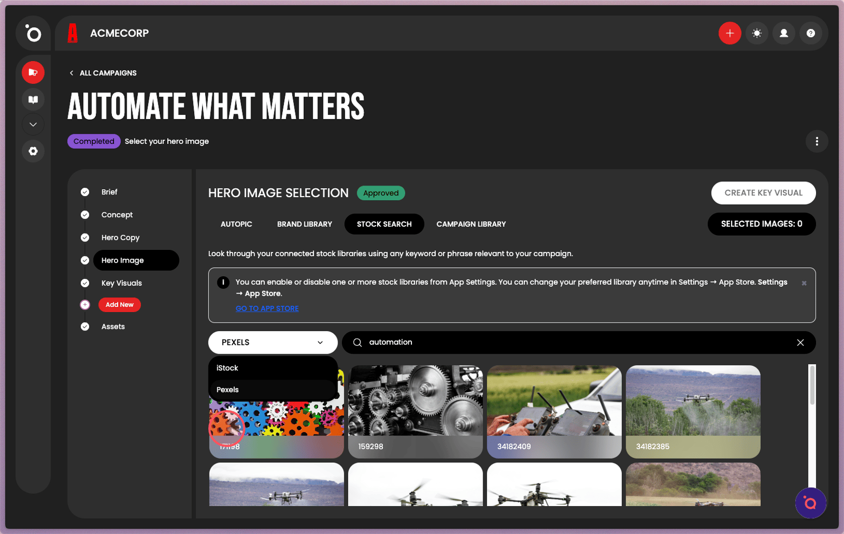Open the settings gear icon in sidebar
The image size is (844, 534).
pyautogui.click(x=33, y=151)
